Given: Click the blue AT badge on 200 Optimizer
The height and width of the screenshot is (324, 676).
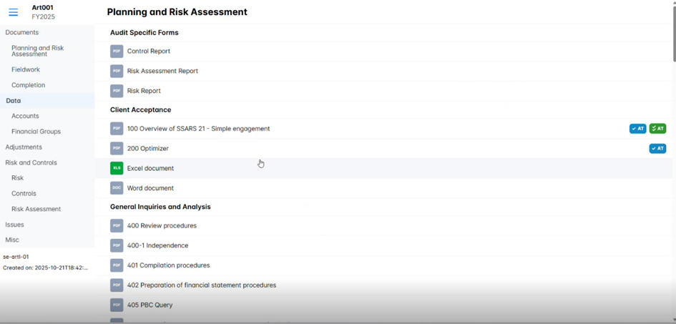Looking at the screenshot, I should tap(657, 149).
